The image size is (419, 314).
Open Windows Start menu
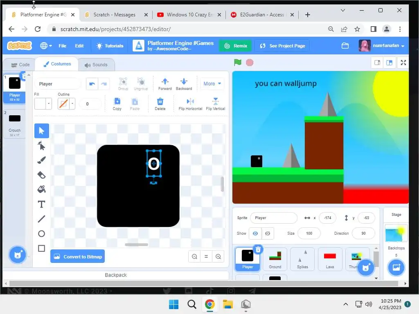pos(173,304)
